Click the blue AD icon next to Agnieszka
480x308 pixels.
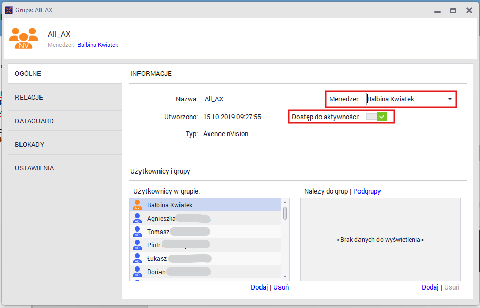tap(137, 218)
